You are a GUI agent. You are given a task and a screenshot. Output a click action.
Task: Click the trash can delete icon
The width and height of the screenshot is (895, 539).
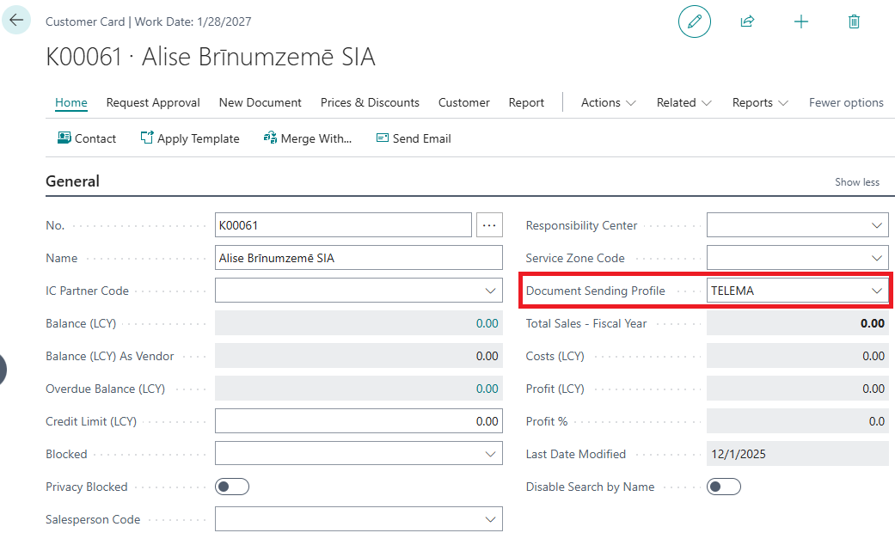[854, 21]
